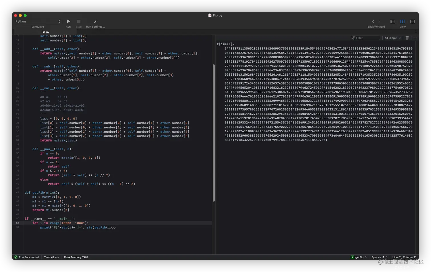Screen dimensions: 431x272
Task: Click the 'if __name__ == '__main__':' line
Action: coord(50,219)
